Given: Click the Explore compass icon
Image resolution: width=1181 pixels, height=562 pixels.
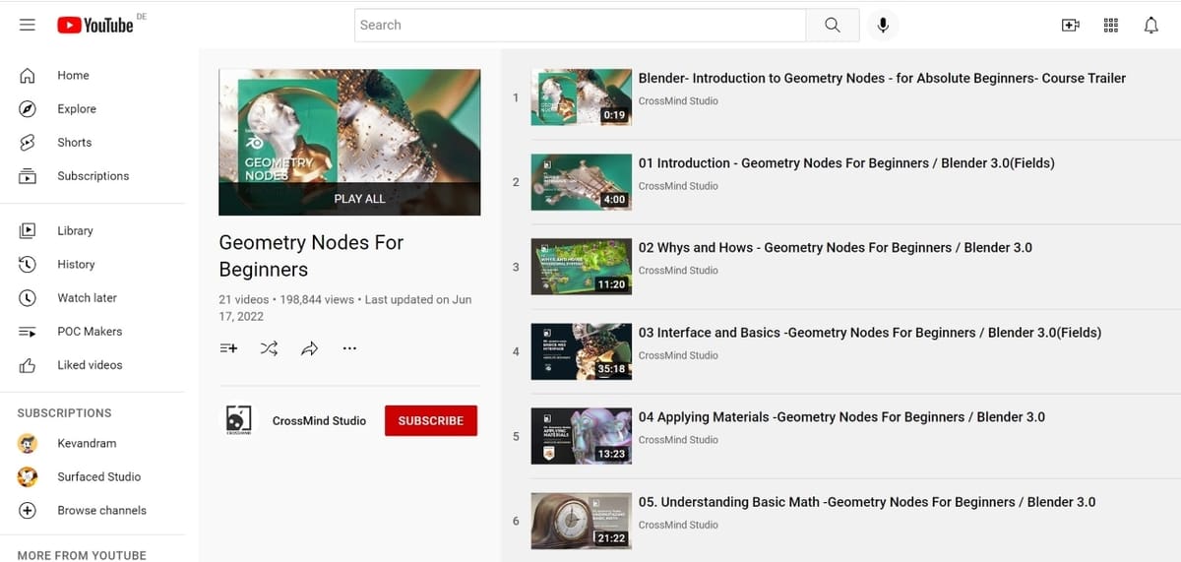Looking at the screenshot, I should click(x=28, y=109).
